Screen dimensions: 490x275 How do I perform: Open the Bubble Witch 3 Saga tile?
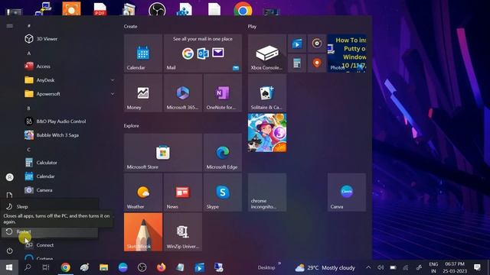[x=267, y=133]
